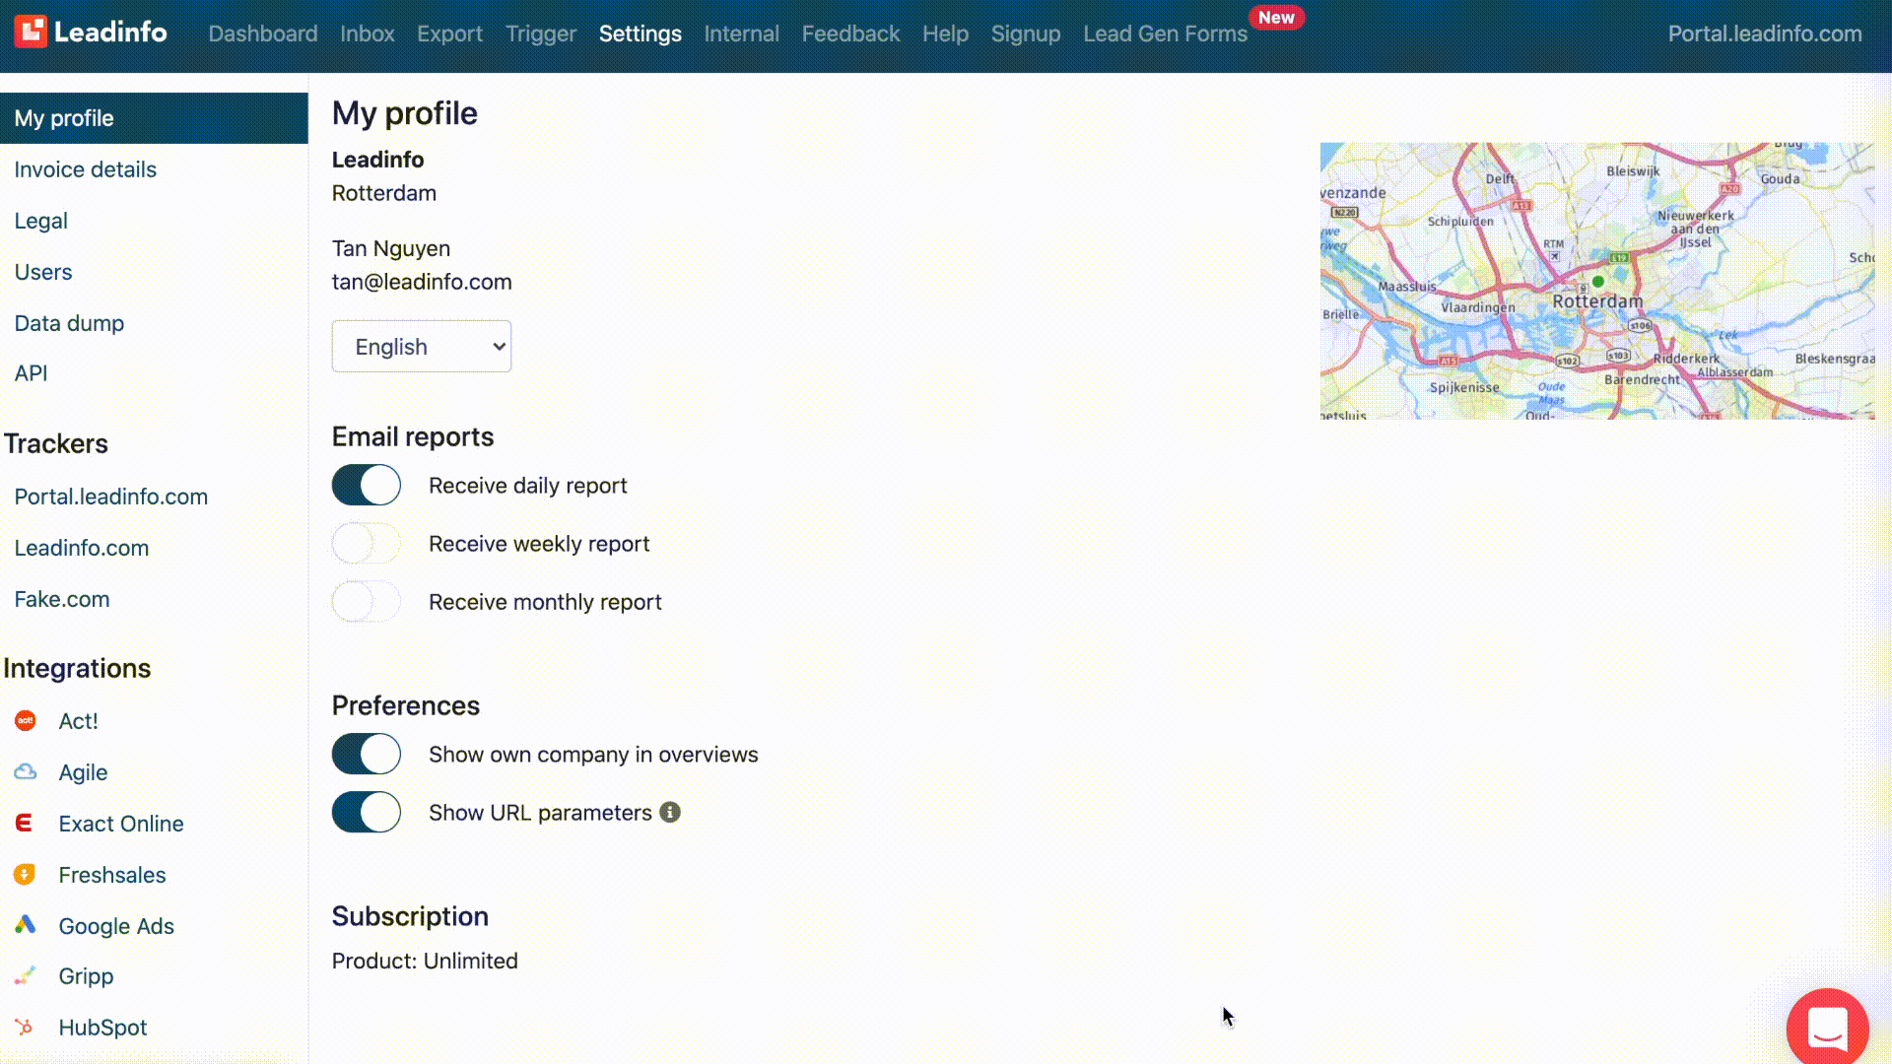Image resolution: width=1892 pixels, height=1064 pixels.
Task: Open the Trigger menu item
Action: point(541,33)
